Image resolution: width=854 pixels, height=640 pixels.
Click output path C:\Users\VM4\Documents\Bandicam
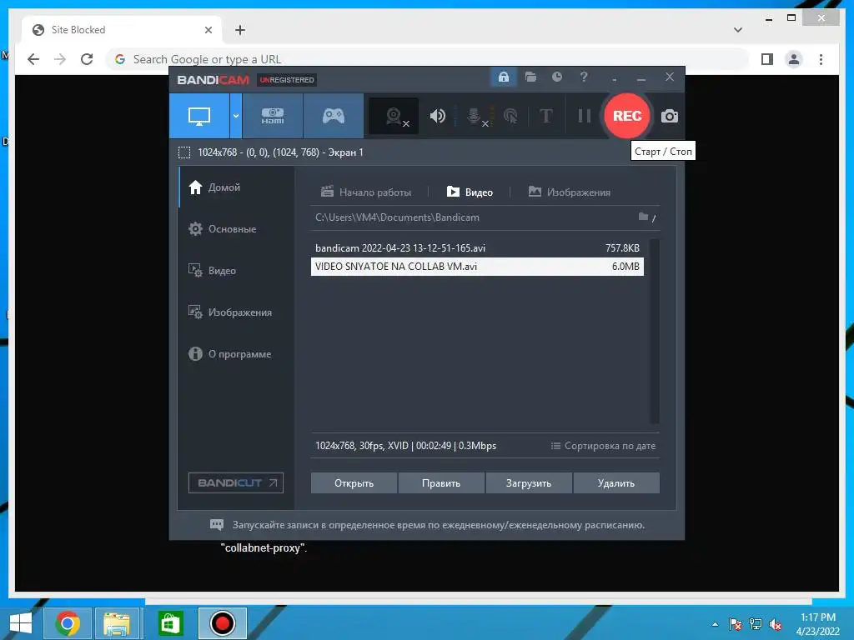pyautogui.click(x=397, y=217)
